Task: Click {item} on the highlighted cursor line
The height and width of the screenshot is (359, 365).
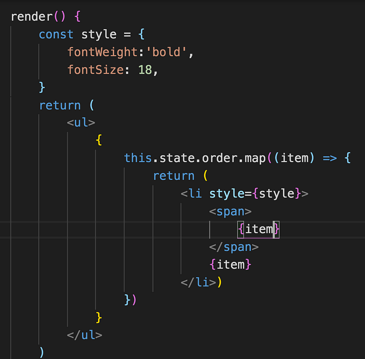Action: pos(258,229)
